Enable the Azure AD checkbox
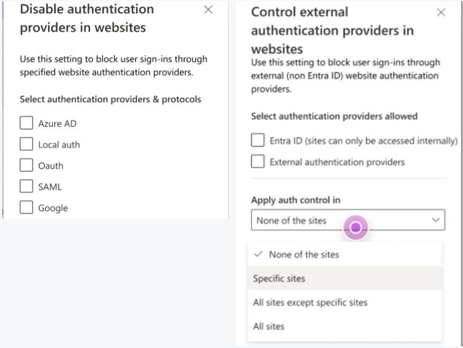 (26, 123)
